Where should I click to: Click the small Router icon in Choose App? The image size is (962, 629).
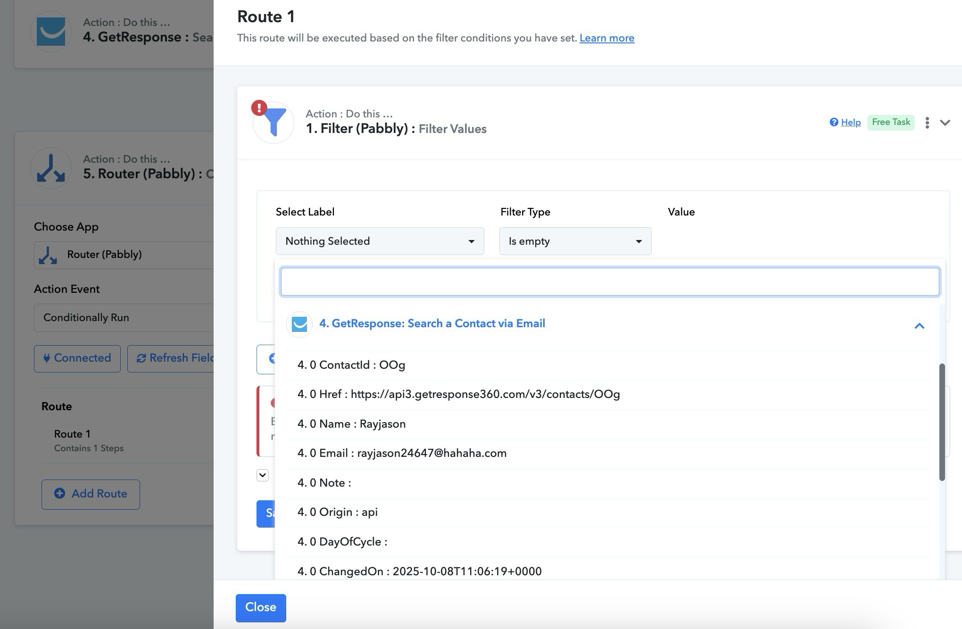click(x=48, y=255)
